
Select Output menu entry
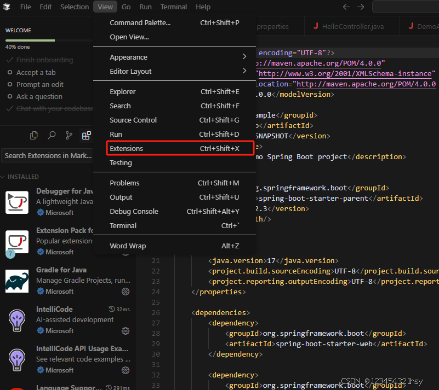click(x=174, y=197)
